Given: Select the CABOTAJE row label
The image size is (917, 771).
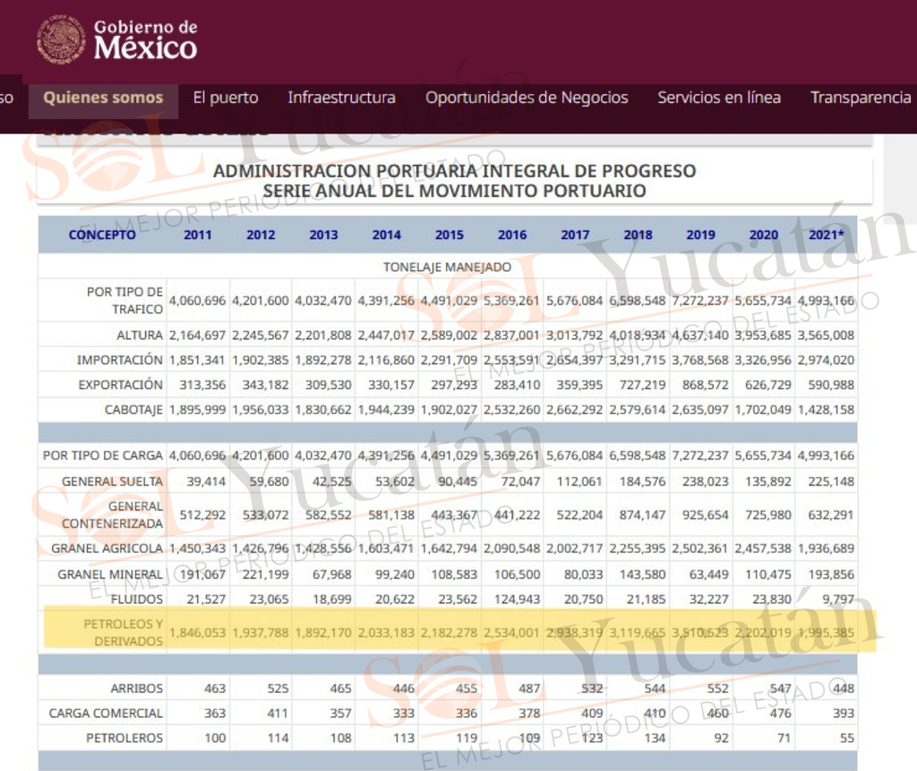Looking at the screenshot, I should pyautogui.click(x=133, y=409).
